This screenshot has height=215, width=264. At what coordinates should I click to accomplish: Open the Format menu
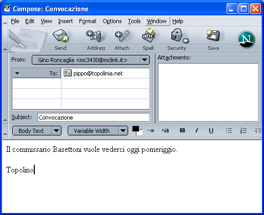88,21
